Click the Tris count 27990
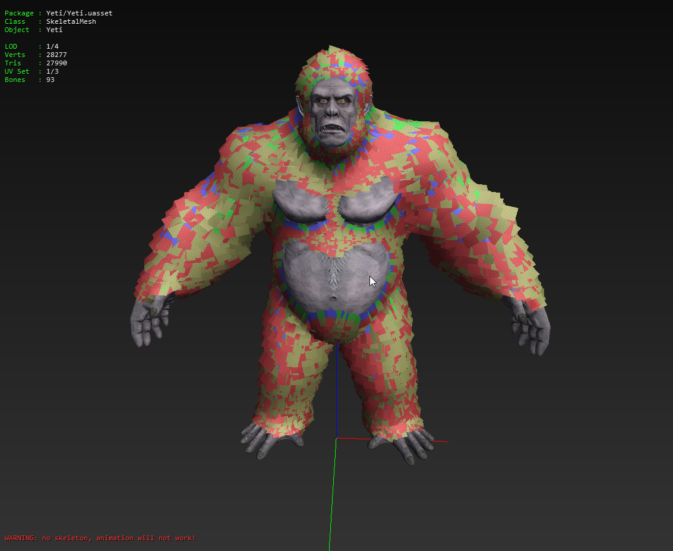Image resolution: width=673 pixels, height=551 pixels. pos(56,63)
